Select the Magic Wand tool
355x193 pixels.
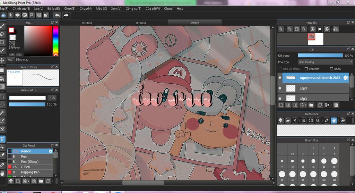pyautogui.click(x=2, y=113)
